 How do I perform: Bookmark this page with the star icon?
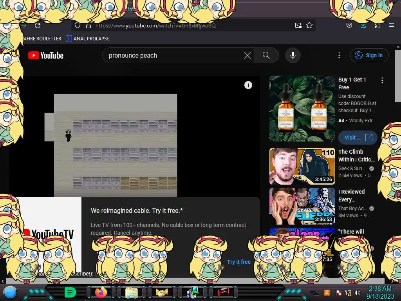click(309, 25)
